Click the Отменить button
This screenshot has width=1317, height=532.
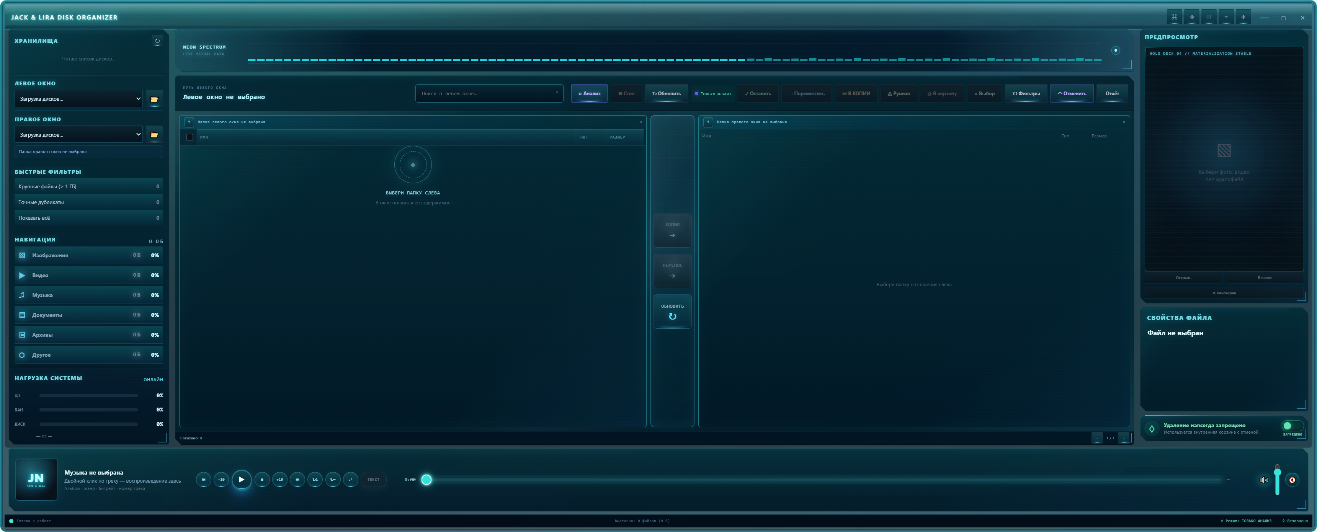coord(1072,93)
